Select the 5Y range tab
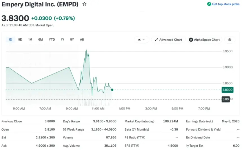The width and height of the screenshot is (242, 150). coord(72,39)
